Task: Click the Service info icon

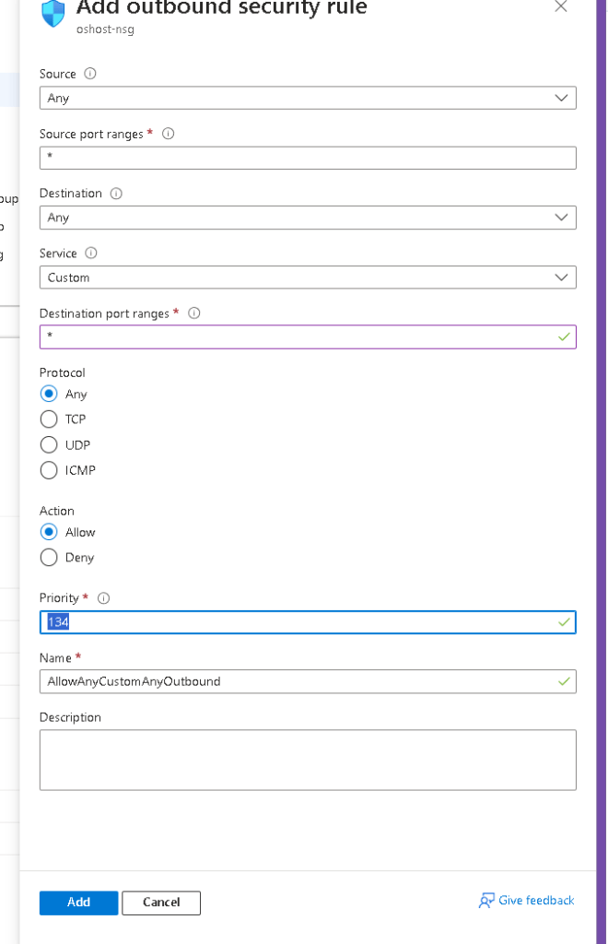Action: click(91, 253)
